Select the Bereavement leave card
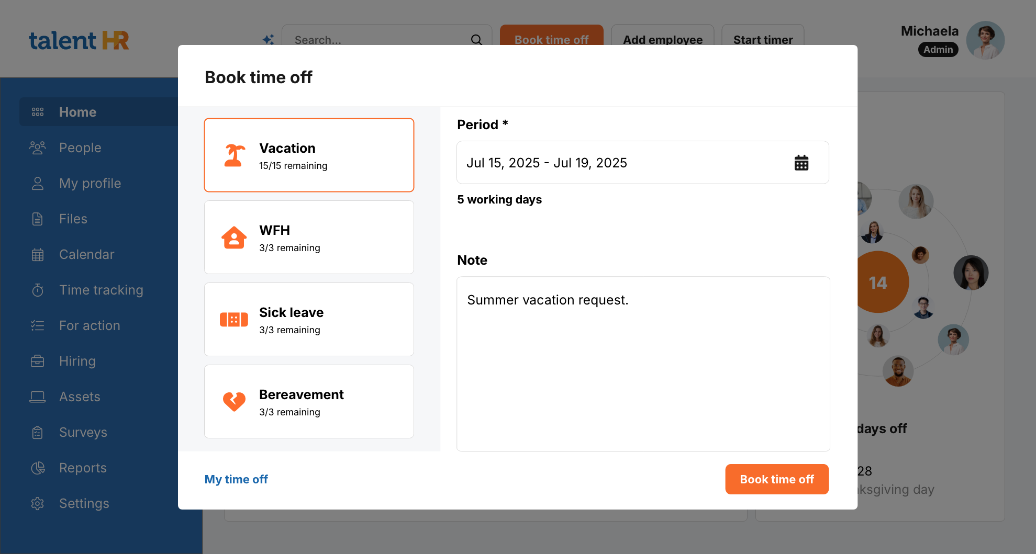The image size is (1036, 554). [x=309, y=402]
